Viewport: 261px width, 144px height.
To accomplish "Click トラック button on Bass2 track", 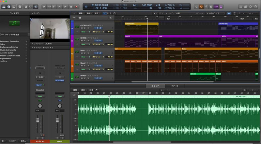I will [98, 66].
